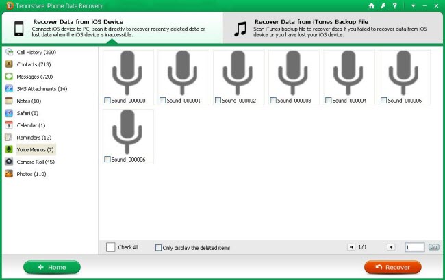Screen dimensions: 445x280
Task: Click the Sound_000004 microphone thumbnail
Action: (348, 73)
